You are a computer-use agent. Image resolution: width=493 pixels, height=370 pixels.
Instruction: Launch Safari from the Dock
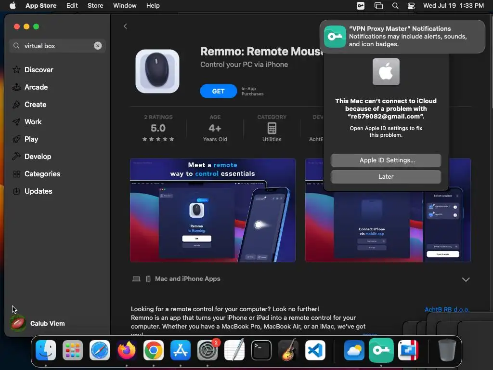point(100,350)
